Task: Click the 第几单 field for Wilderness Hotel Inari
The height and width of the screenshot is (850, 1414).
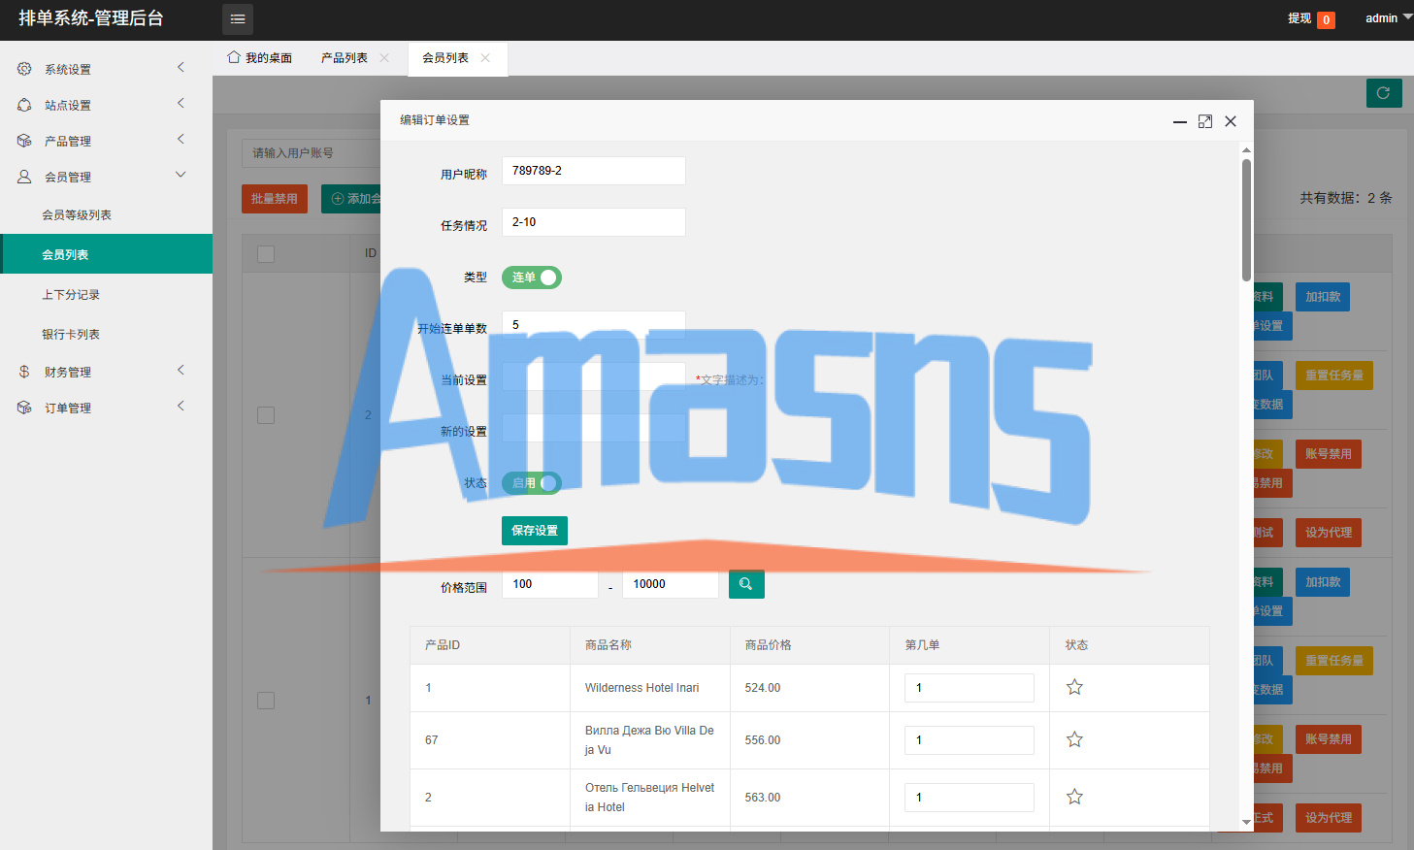Action: point(970,688)
